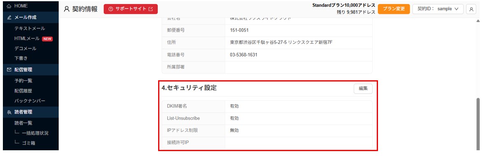The width and height of the screenshot is (483, 156).
Task: Click the 読者管理 people icon
Action: pos(9,112)
